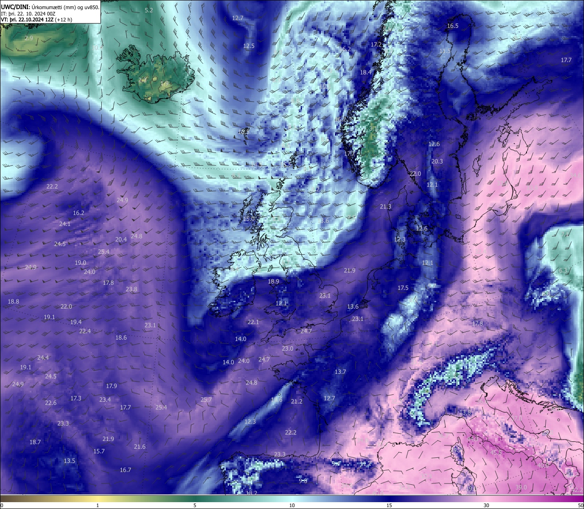Select the 18.6 value in the Atlantic

pos(121,337)
